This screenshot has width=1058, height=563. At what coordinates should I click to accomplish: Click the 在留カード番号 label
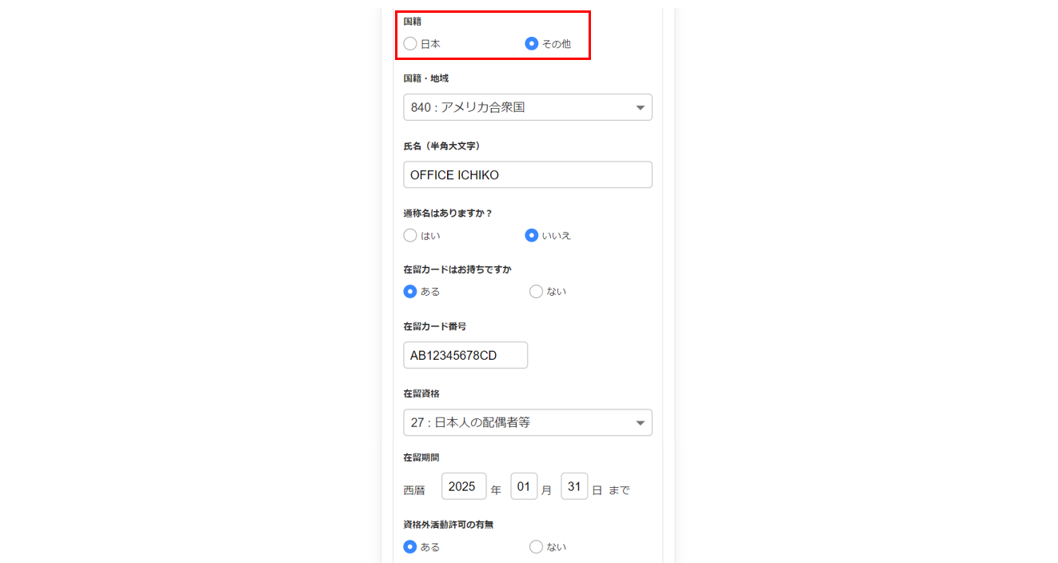[x=435, y=326]
